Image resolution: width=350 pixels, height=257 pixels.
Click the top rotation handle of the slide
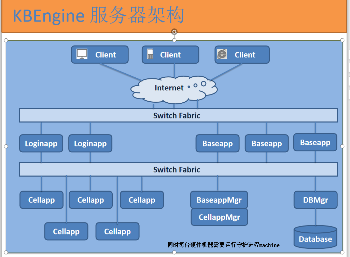pos(174,31)
